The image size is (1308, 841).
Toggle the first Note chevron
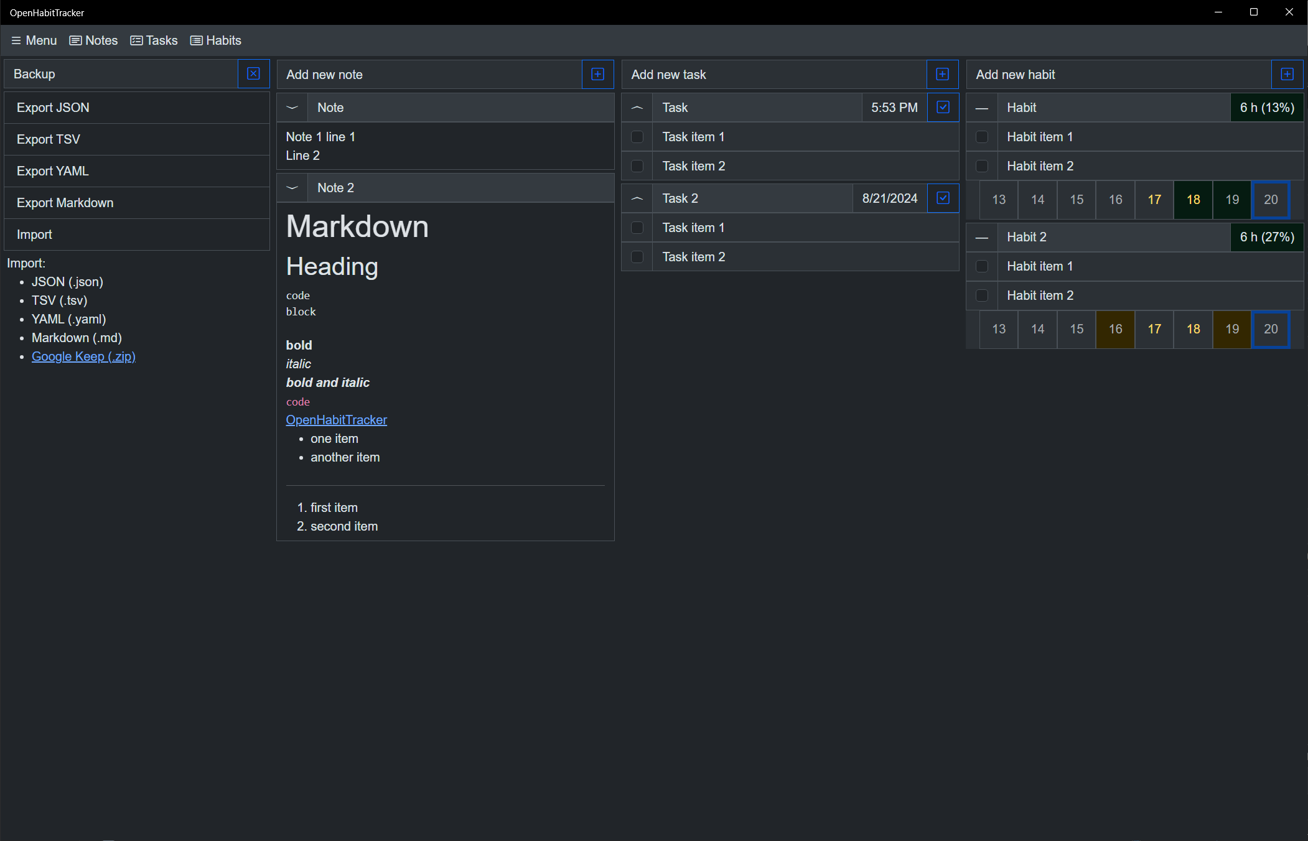292,108
